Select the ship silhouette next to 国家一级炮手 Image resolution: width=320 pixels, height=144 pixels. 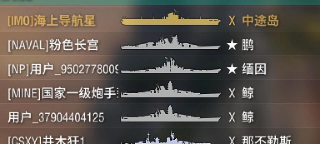[x=171, y=90]
